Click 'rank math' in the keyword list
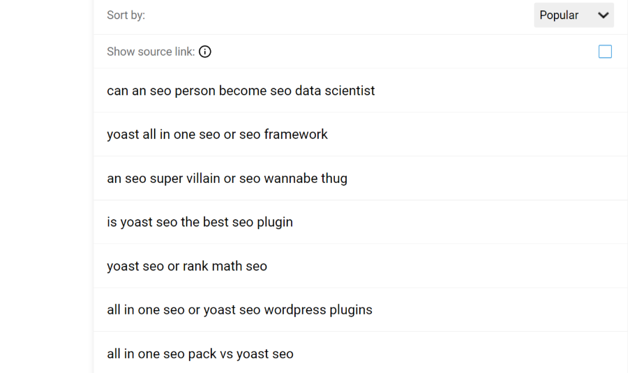Image resolution: width=628 pixels, height=373 pixels. pos(211,266)
